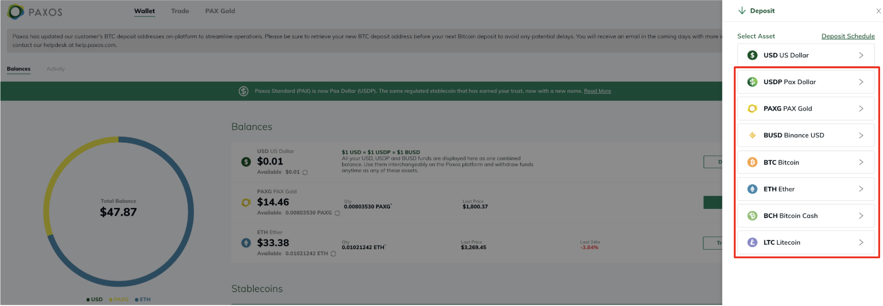Click the green Bitcoin Cash icon
This screenshot has height=306, width=883.
pyautogui.click(x=752, y=216)
